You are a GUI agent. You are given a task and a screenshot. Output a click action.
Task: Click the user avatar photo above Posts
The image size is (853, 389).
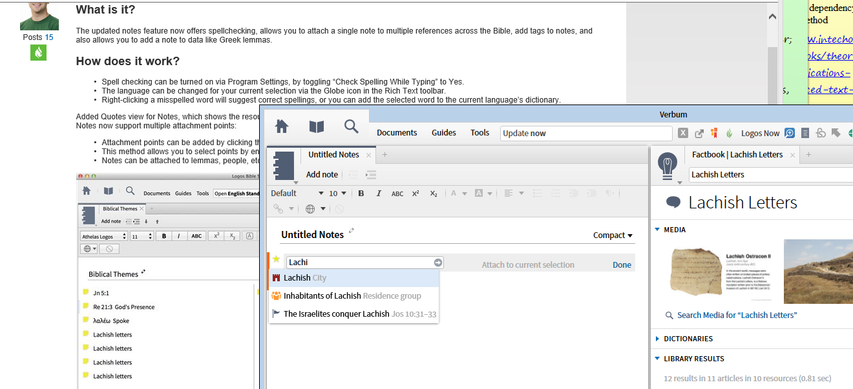click(39, 15)
